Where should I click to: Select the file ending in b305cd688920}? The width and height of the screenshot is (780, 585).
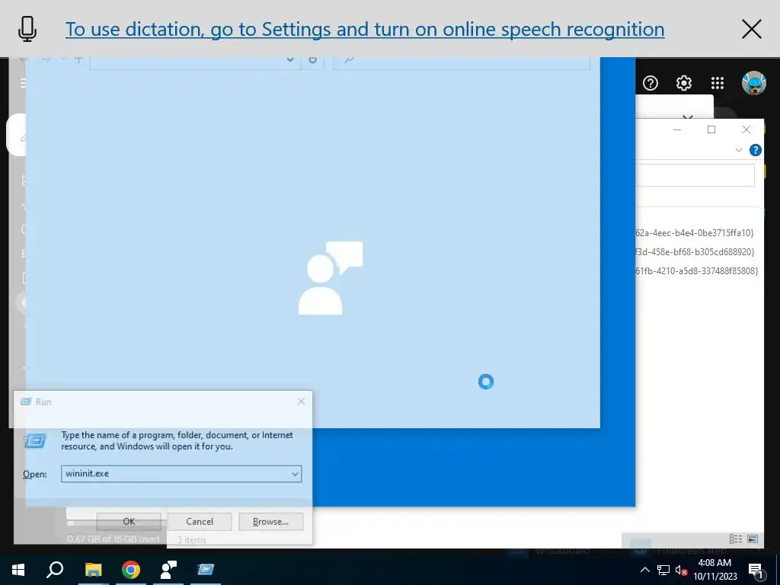click(695, 251)
